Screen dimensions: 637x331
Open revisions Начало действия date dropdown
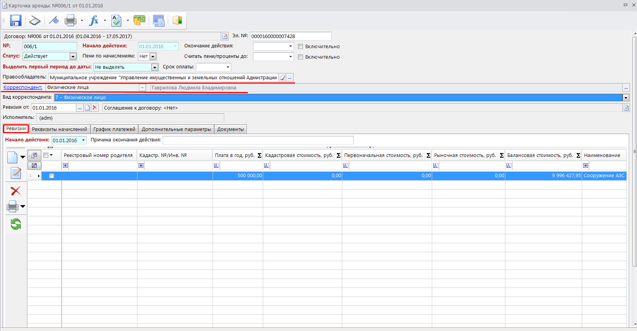click(x=83, y=140)
